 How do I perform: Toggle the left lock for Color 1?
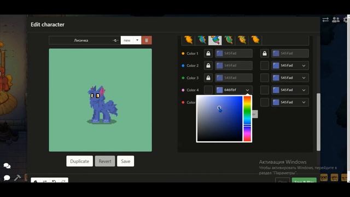[208, 54]
